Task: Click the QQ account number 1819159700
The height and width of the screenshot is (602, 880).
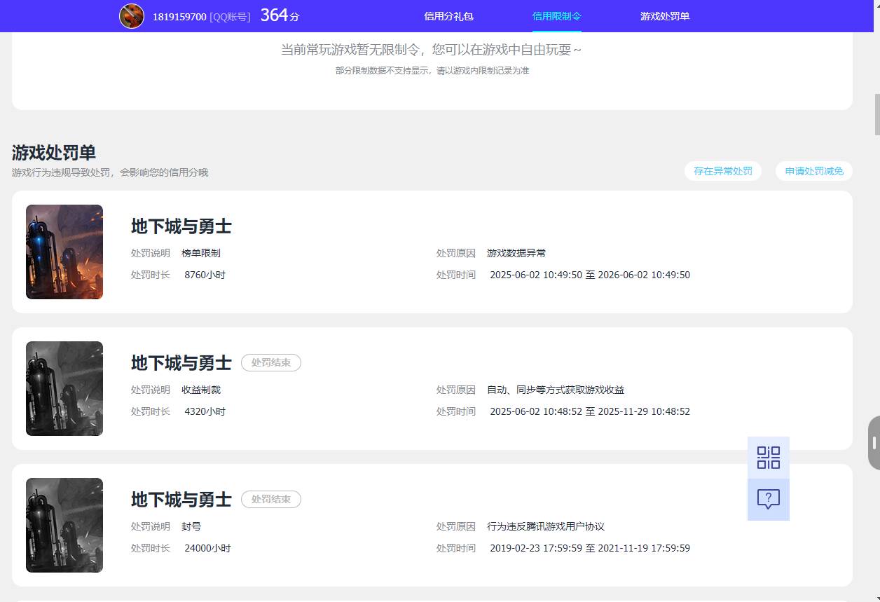Action: click(179, 16)
